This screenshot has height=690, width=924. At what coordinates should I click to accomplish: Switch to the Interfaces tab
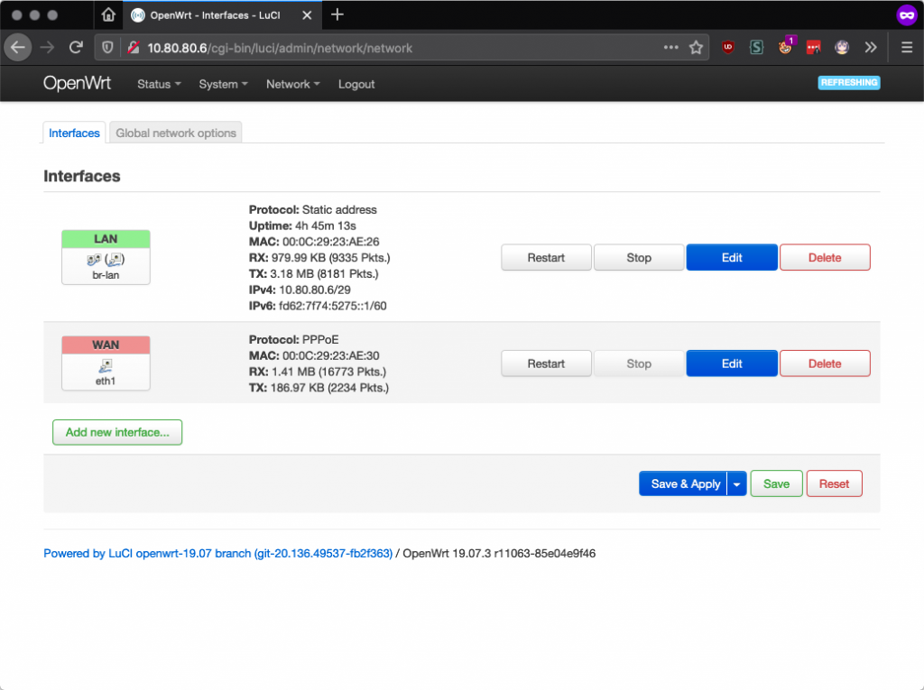tap(74, 133)
